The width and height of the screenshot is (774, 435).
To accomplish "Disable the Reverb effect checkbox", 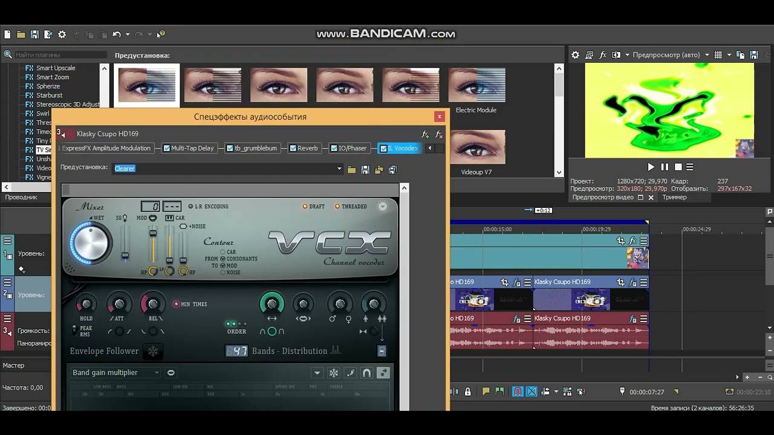I will (x=293, y=148).
